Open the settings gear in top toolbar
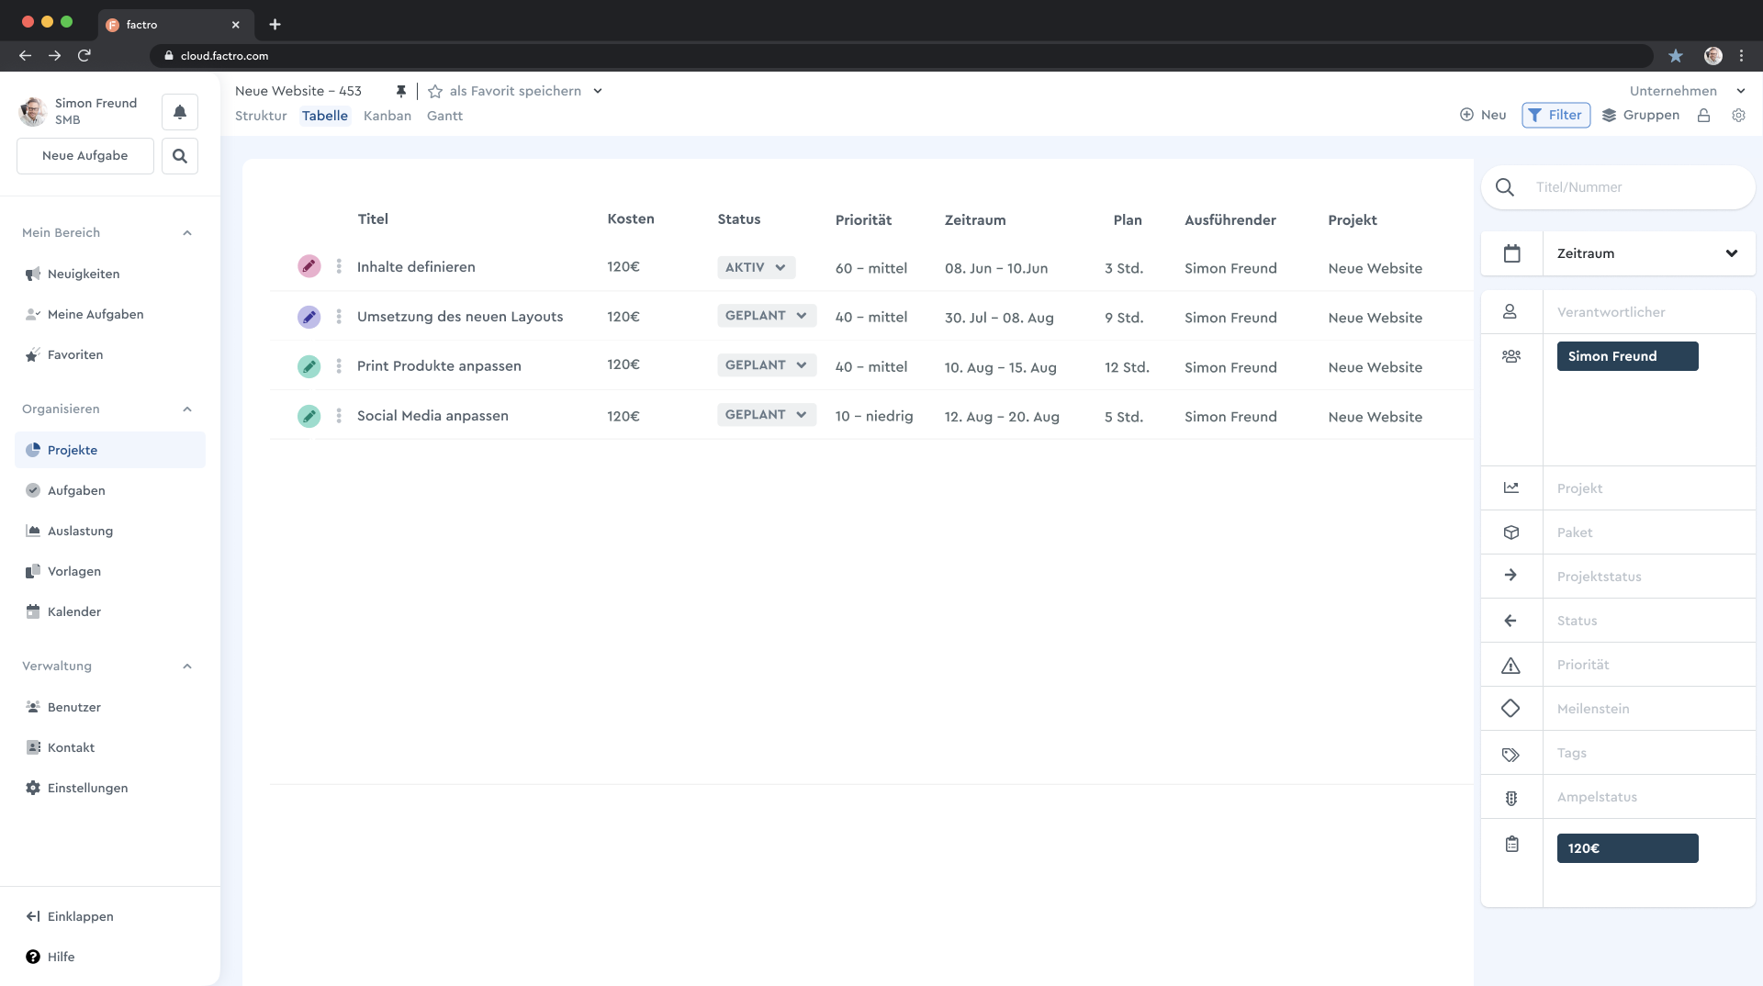This screenshot has height=986, width=1763. pyautogui.click(x=1738, y=116)
